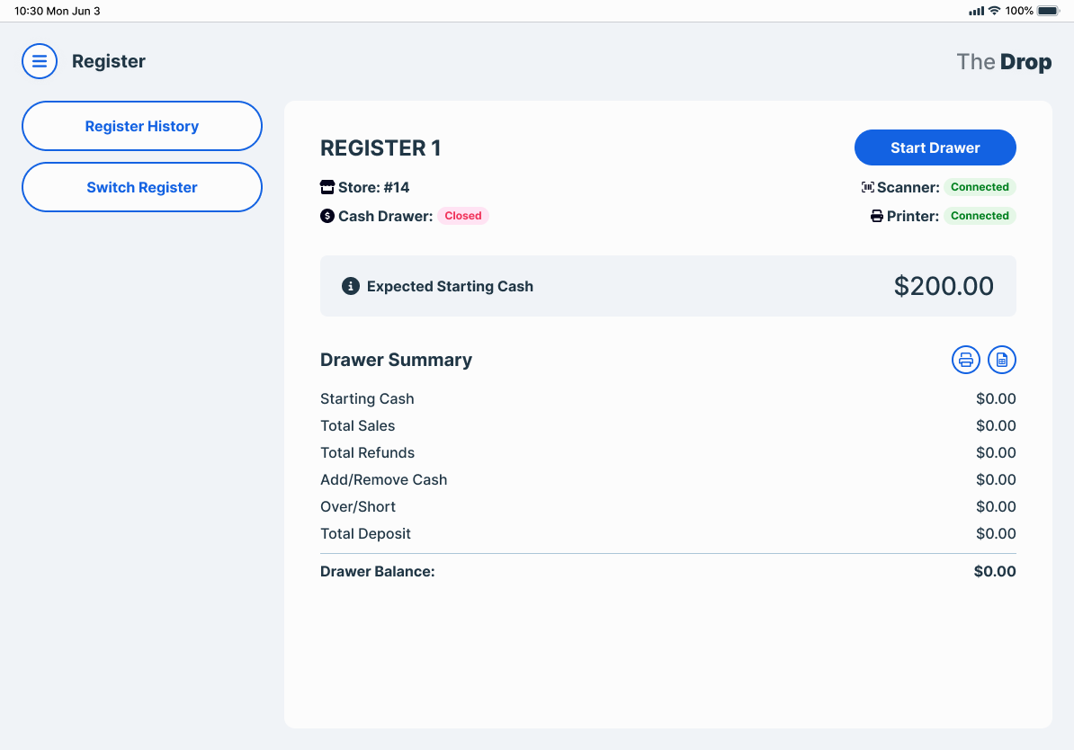Image resolution: width=1074 pixels, height=750 pixels.
Task: Open Register History
Action: (x=142, y=126)
